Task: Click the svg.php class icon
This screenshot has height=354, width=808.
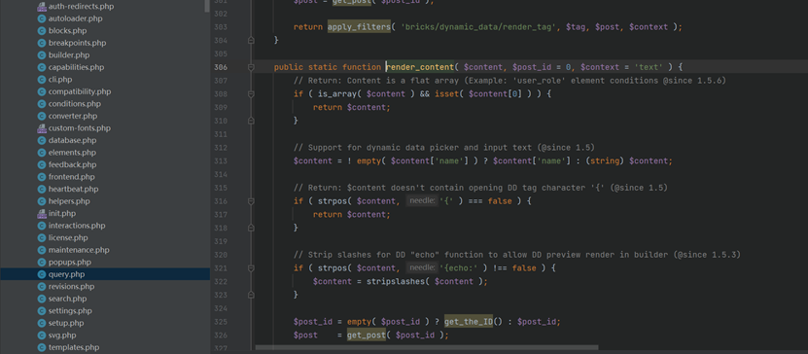Action: (42, 335)
